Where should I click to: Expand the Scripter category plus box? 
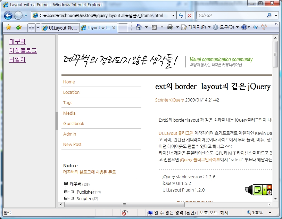[66, 198]
